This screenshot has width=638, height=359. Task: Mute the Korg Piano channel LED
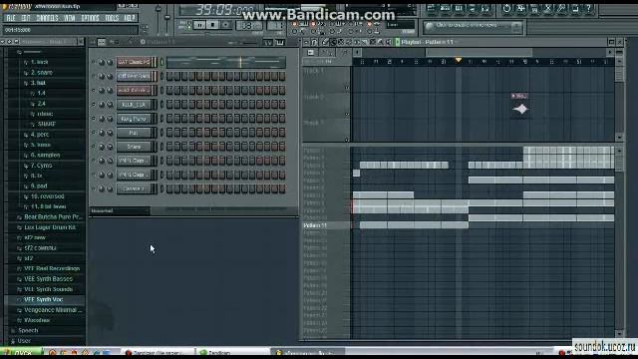[94, 119]
